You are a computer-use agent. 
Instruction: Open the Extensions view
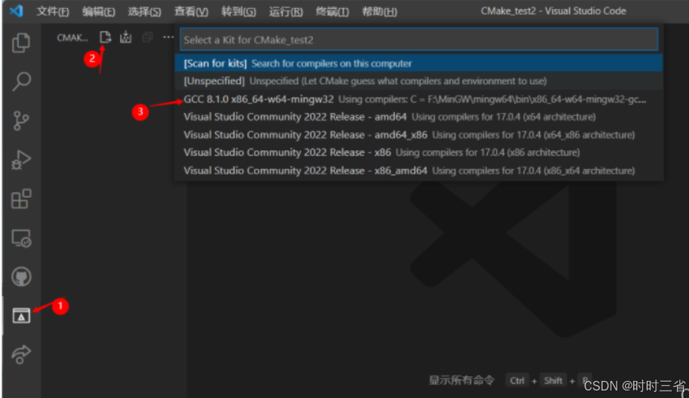(21, 199)
